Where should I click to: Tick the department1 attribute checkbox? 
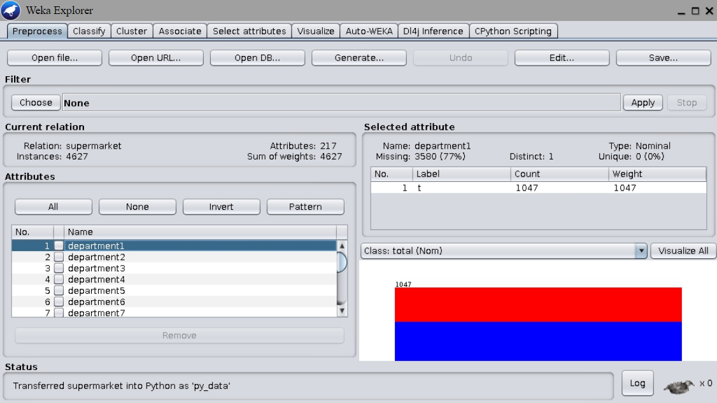pyautogui.click(x=59, y=246)
